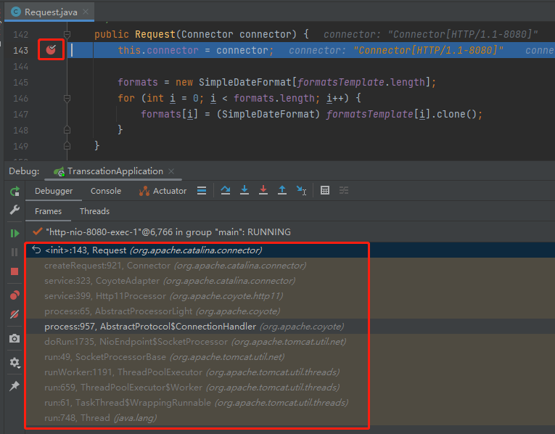This screenshot has width=555, height=434.
Task: Click the Step Over arrow
Action: [x=226, y=190]
